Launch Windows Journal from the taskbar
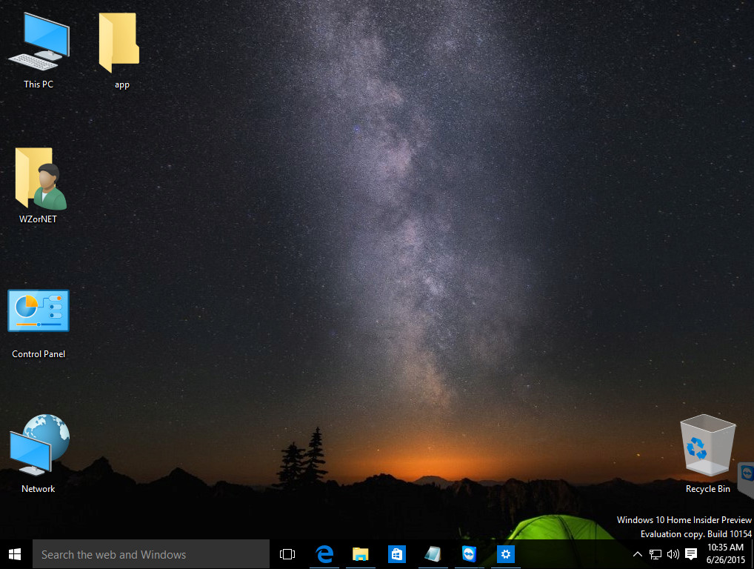 [433, 553]
